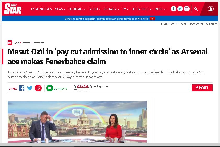Share article via Facebook icon
The height and width of the screenshot is (147, 220).
click(22, 88)
